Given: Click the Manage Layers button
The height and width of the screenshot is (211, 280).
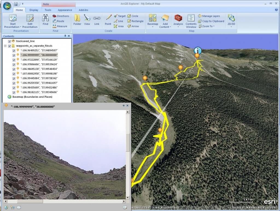Looking at the screenshot, I should (x=209, y=16).
